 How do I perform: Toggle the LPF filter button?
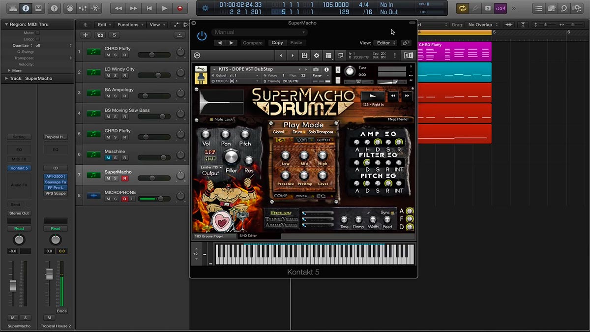tap(210, 152)
